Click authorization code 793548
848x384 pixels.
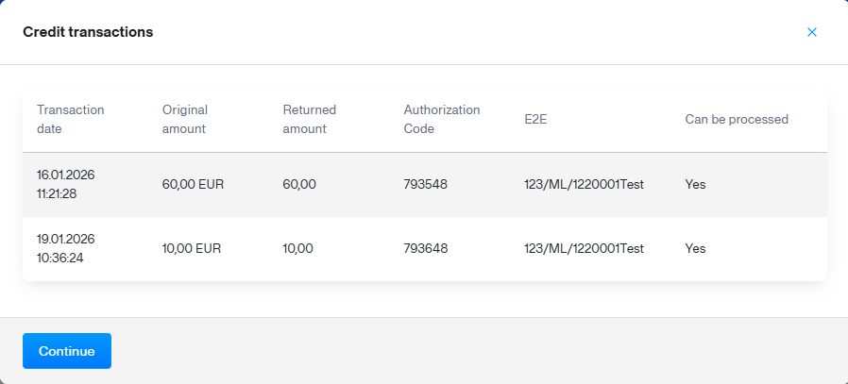coord(425,185)
